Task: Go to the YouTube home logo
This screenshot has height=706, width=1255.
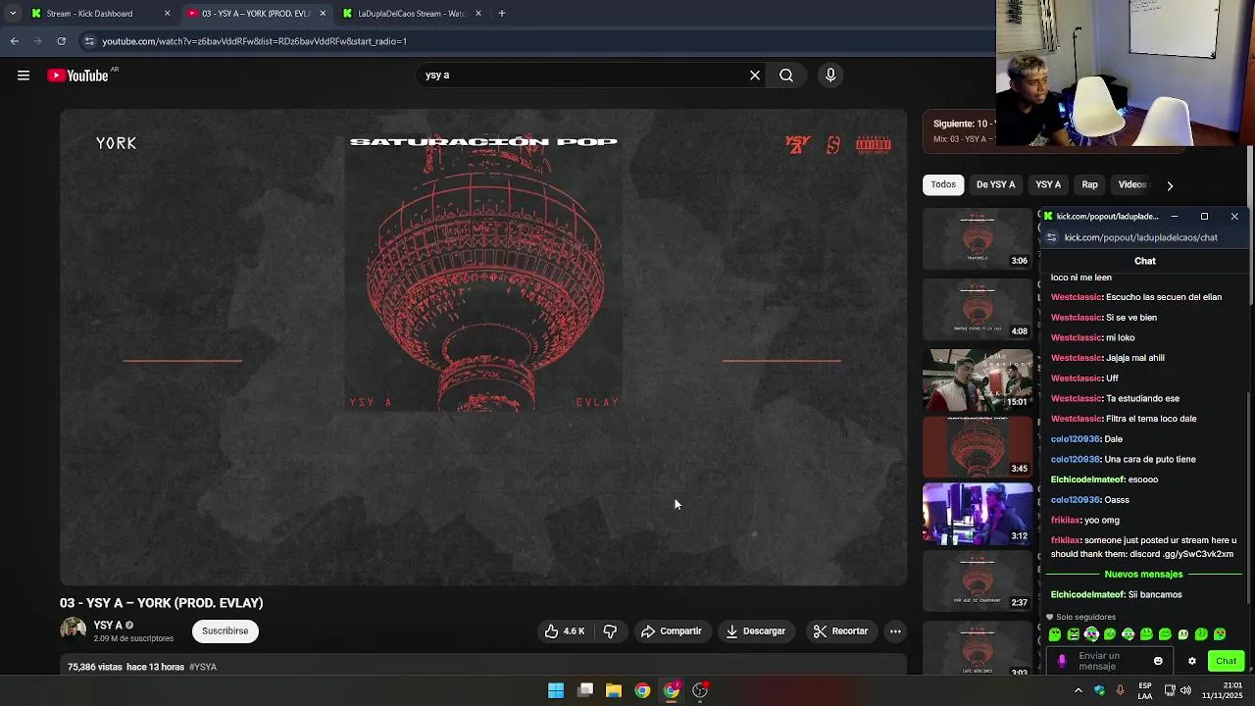Action: coord(77,76)
